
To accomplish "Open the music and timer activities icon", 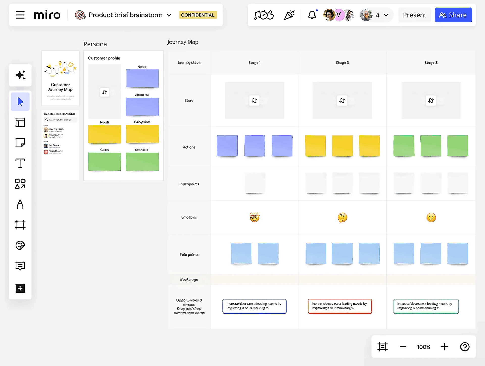I will (x=264, y=15).
